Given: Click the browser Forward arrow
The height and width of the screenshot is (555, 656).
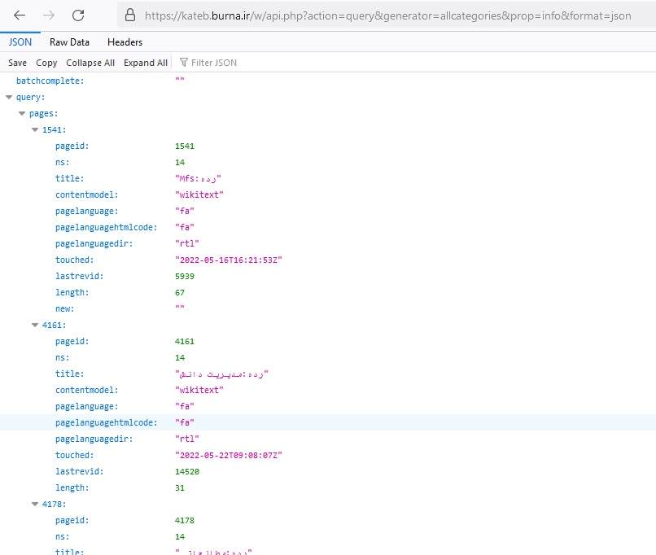Looking at the screenshot, I should point(49,15).
